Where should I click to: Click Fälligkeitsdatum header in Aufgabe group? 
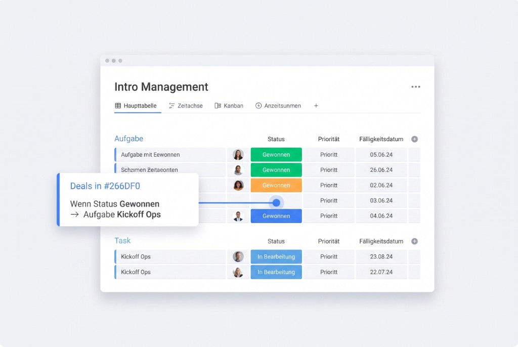coord(381,139)
